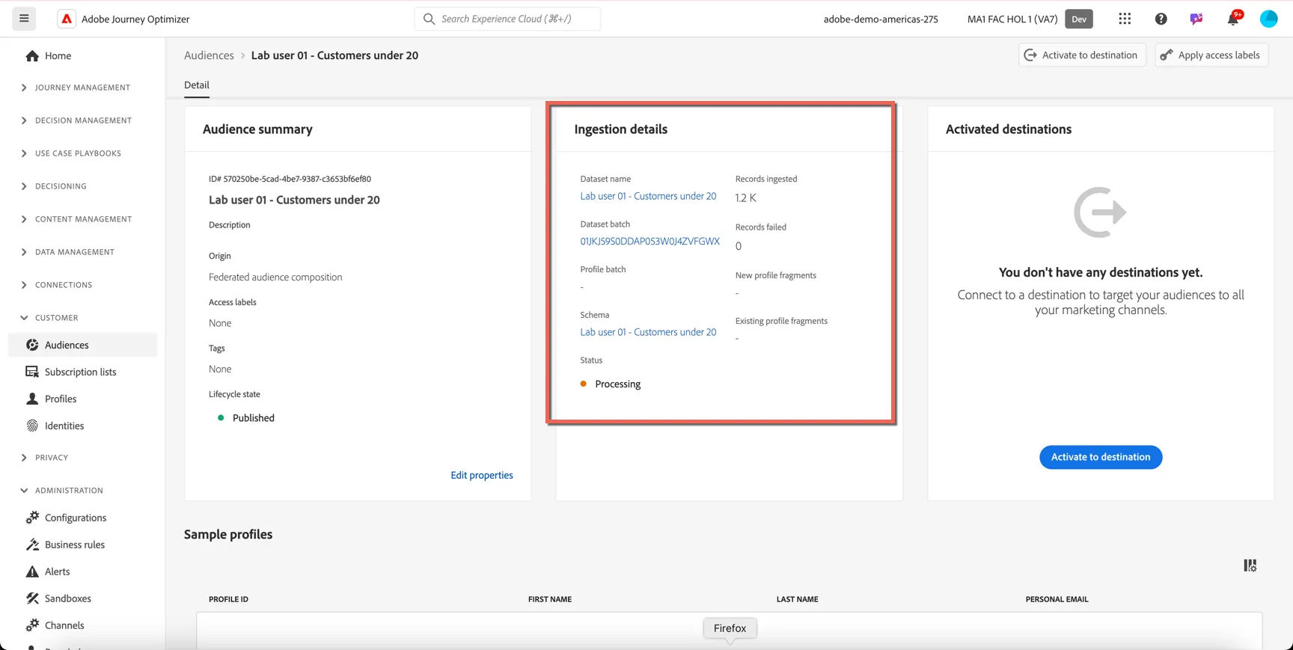Open the column settings icon for Sample profiles
The width and height of the screenshot is (1293, 650).
1250,565
